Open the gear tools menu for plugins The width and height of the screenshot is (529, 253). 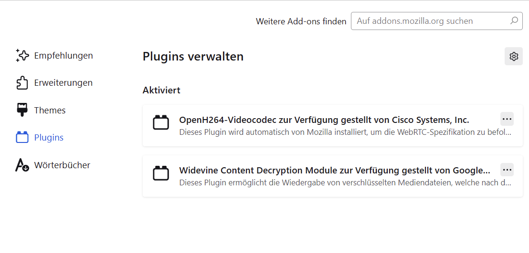point(514,56)
